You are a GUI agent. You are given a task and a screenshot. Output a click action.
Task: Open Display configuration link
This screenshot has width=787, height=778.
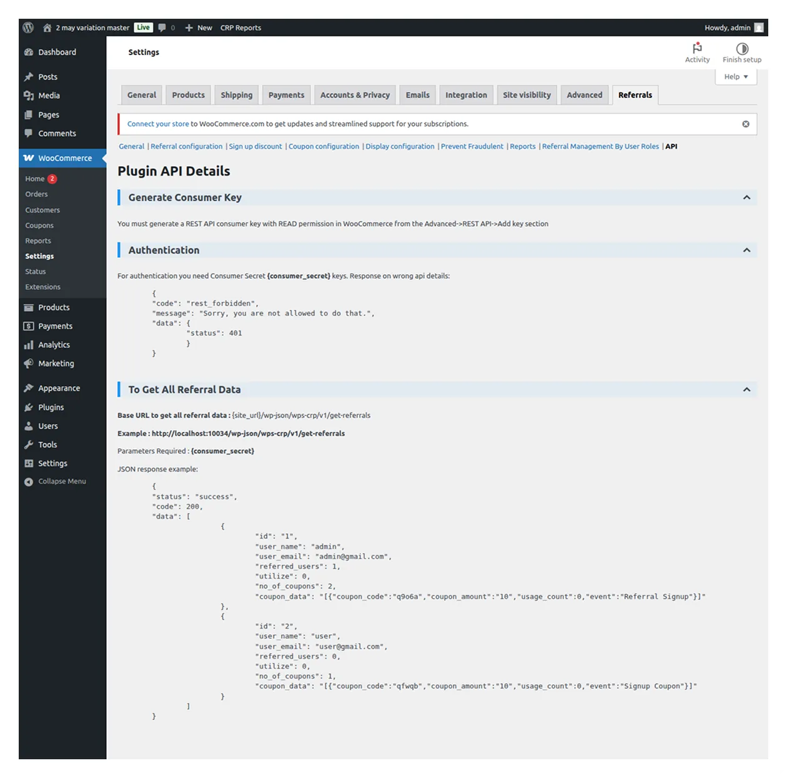[x=400, y=146]
